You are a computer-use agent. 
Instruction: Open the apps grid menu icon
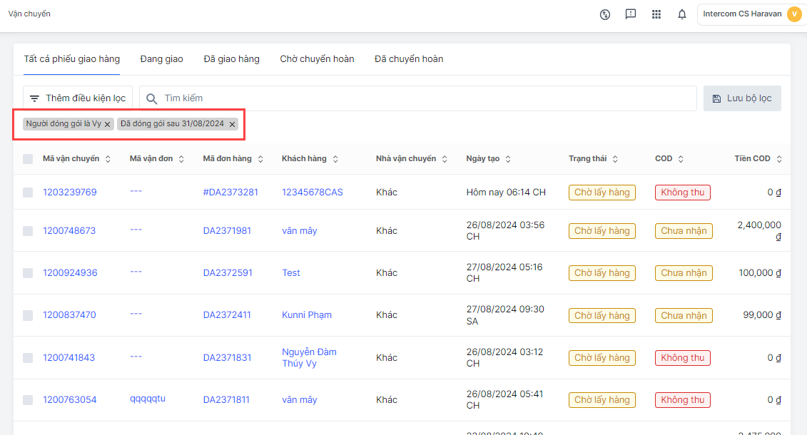(656, 14)
